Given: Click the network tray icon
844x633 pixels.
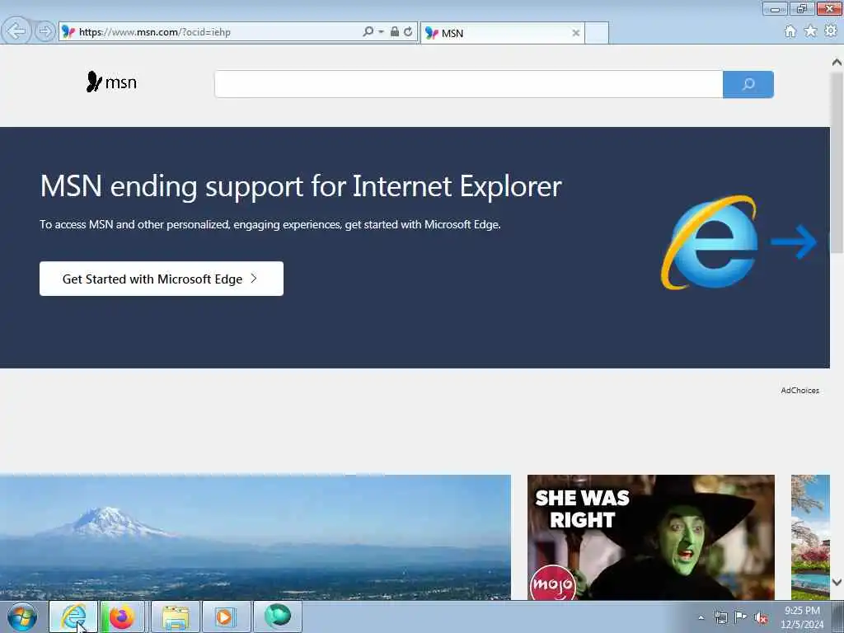Looking at the screenshot, I should pyautogui.click(x=720, y=617).
